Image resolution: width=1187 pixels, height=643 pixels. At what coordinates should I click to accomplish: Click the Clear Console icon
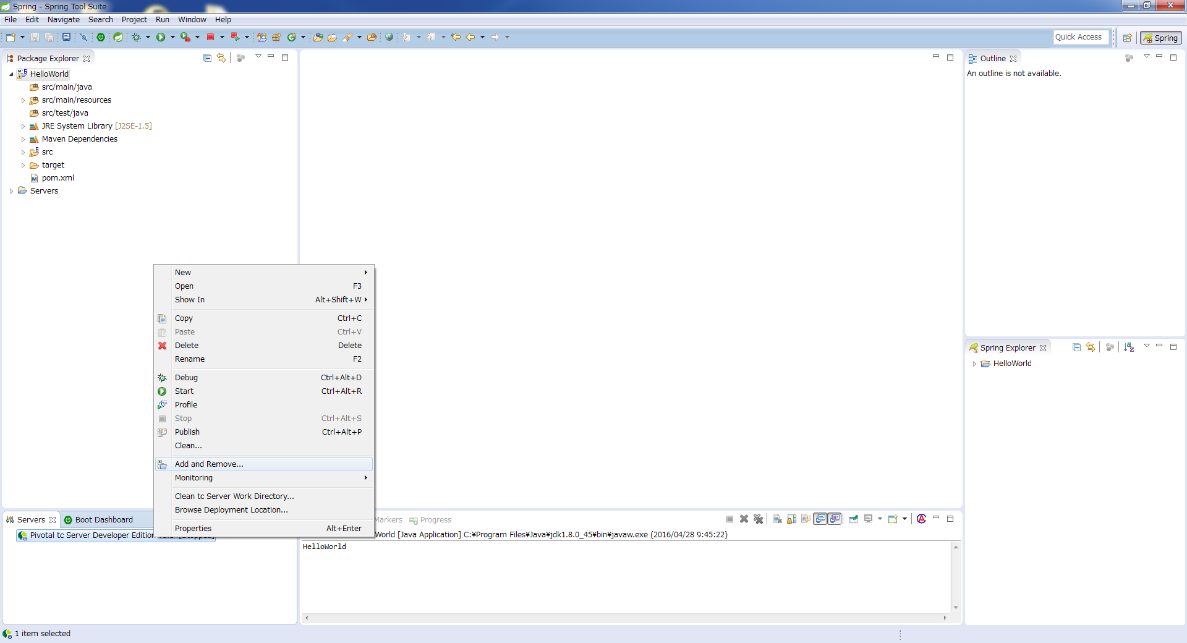click(777, 519)
